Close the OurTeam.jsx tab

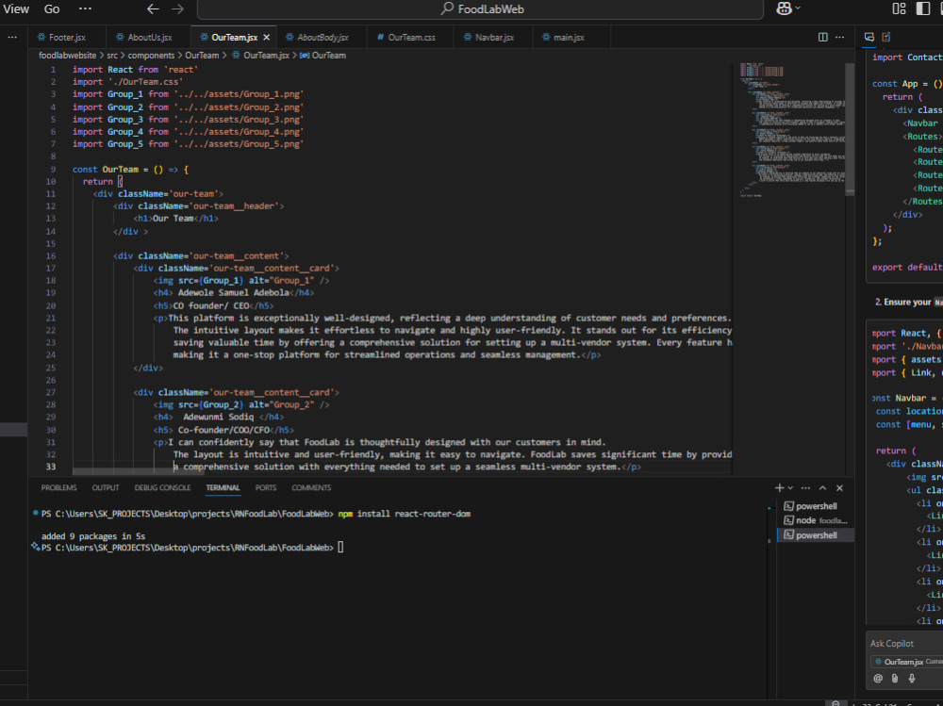tap(267, 38)
